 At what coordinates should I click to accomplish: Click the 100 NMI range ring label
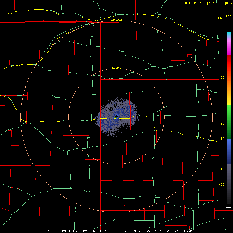click(x=116, y=20)
